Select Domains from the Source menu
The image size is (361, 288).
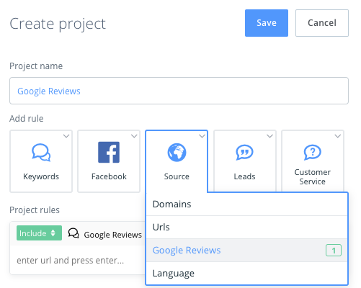coord(247,204)
